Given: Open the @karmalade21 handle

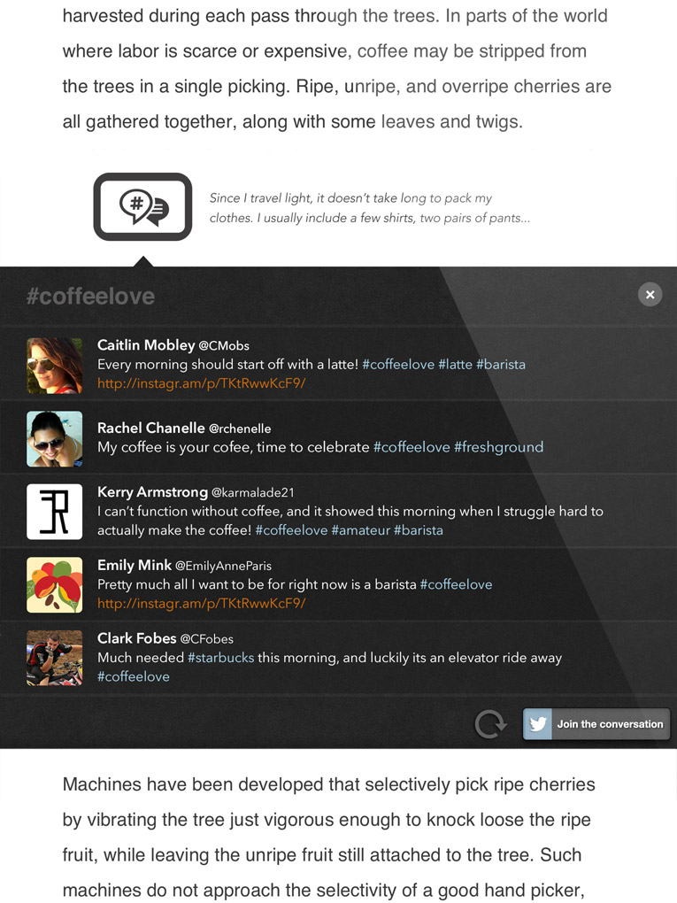Looking at the screenshot, I should pyautogui.click(x=253, y=492).
